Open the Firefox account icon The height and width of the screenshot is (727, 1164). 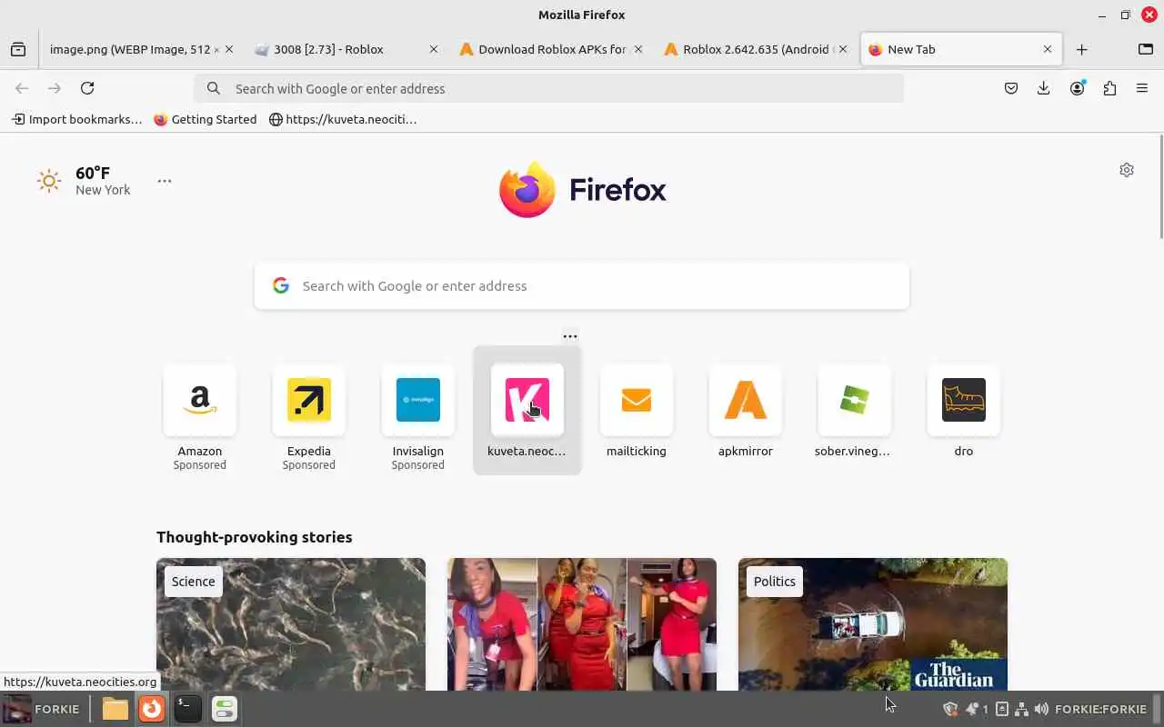pyautogui.click(x=1077, y=88)
